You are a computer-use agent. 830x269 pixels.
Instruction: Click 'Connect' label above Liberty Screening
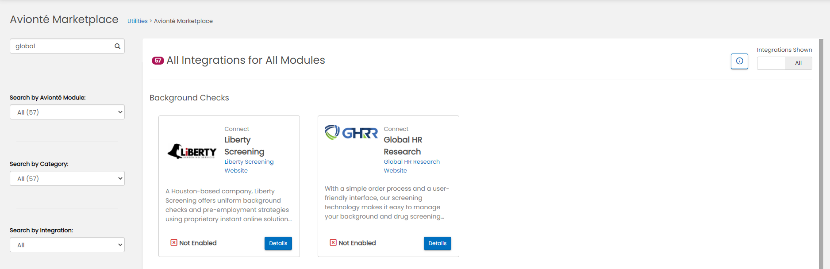(237, 129)
